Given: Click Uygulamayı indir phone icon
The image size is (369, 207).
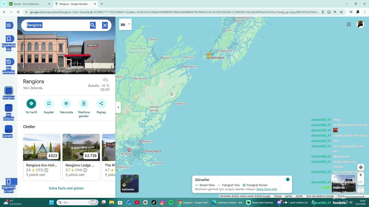Looking at the screenshot, I should click(9, 181).
